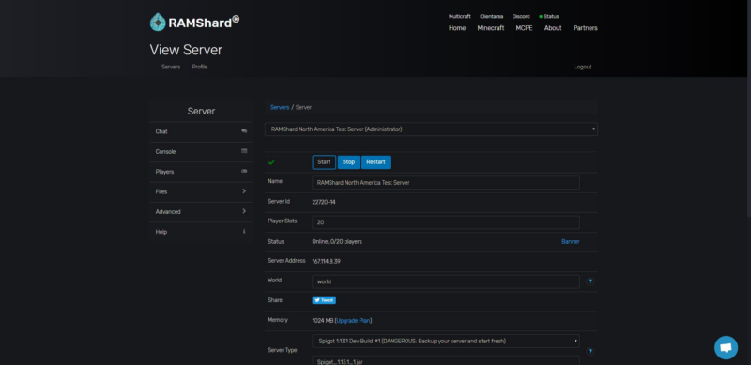Click the question mark beside World field
751x365 pixels.
click(x=590, y=281)
